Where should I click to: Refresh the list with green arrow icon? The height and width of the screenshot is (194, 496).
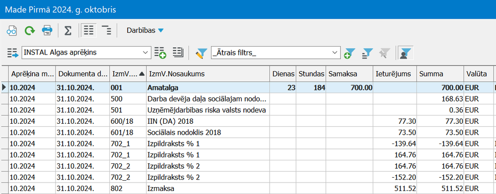click(x=30, y=31)
